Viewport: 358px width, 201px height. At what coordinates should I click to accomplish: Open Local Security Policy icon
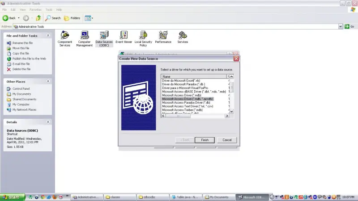[143, 39]
